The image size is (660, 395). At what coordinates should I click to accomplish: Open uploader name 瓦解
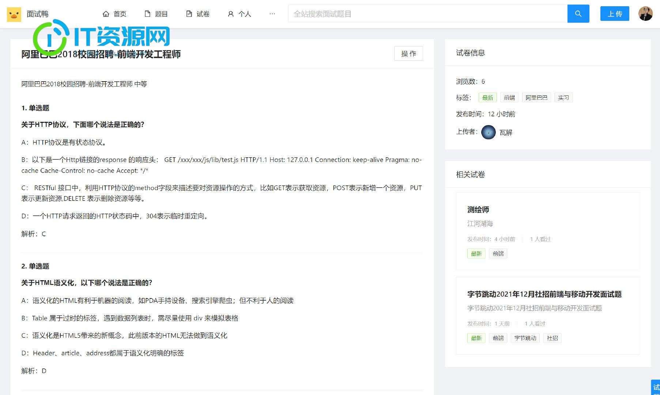(506, 133)
